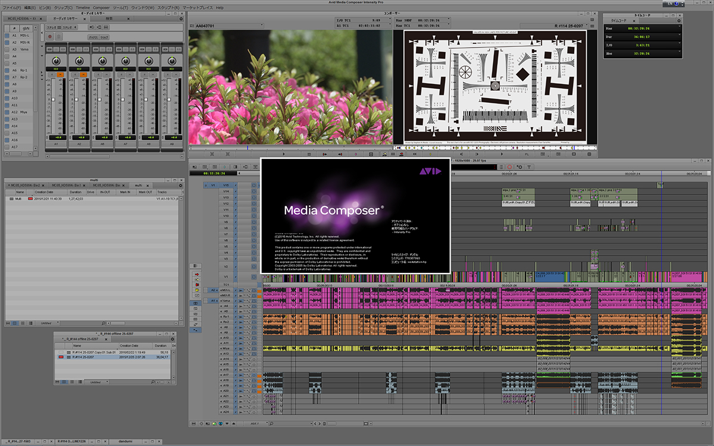Click the timeline timecode field 00:32:20:24
This screenshot has height=446, width=714.
(213, 174)
